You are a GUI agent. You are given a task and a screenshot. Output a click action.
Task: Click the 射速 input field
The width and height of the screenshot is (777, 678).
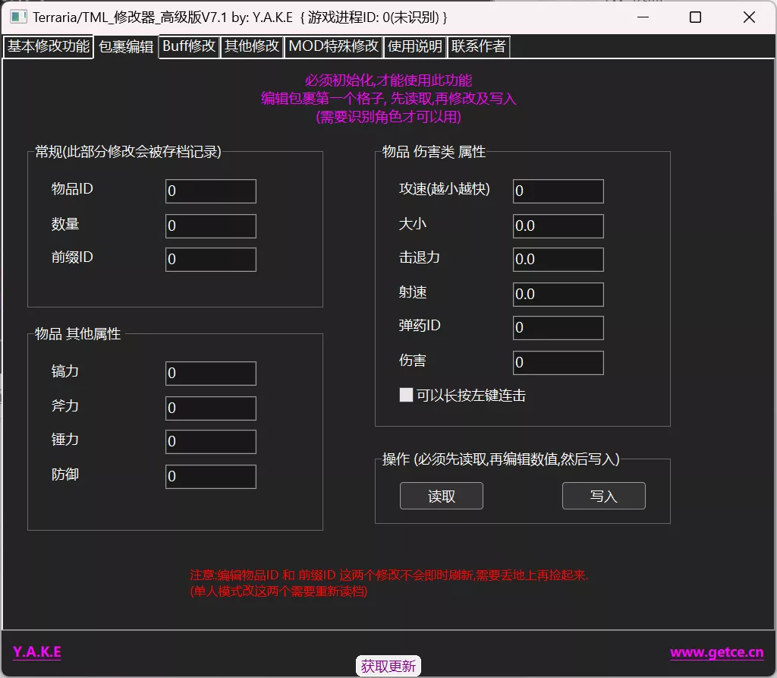tap(558, 294)
